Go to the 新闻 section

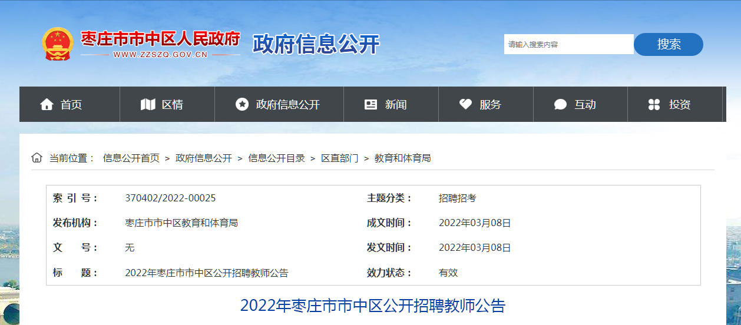click(396, 105)
